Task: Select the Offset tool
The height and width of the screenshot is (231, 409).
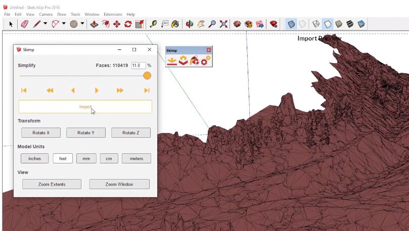Action: [106, 24]
